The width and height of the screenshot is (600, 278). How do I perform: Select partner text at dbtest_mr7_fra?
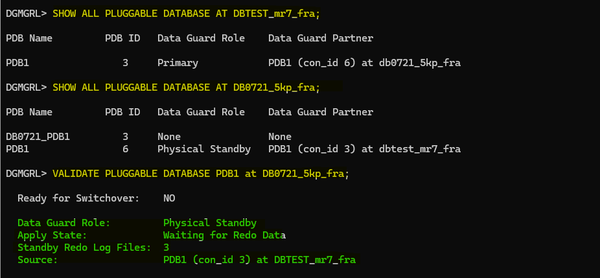pyautogui.click(x=363, y=149)
